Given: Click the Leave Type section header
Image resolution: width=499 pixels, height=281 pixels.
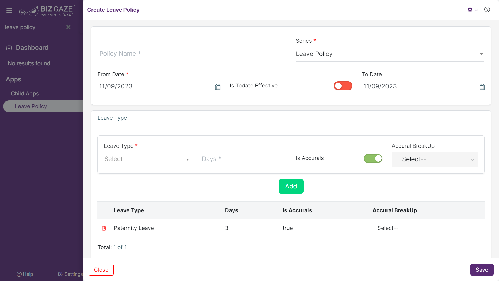Looking at the screenshot, I should 112,118.
